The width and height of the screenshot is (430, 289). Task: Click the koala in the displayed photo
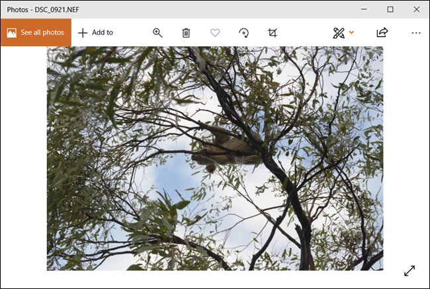228,147
